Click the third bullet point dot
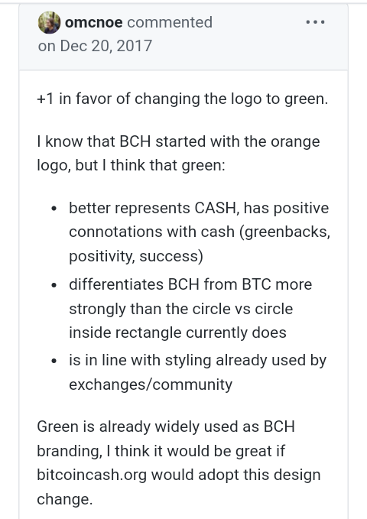The height and width of the screenshot is (519, 367). point(54,361)
